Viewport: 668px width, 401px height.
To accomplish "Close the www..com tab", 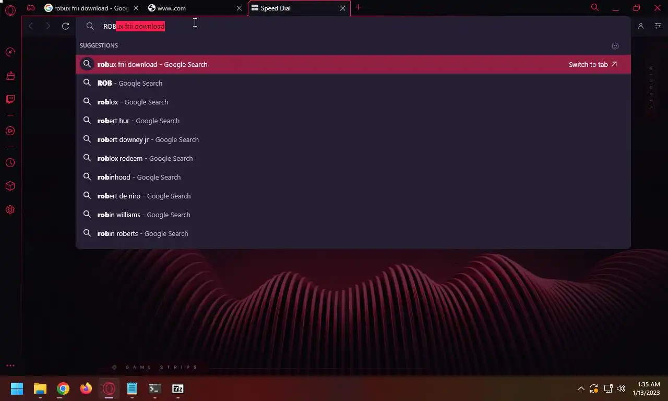I will pyautogui.click(x=240, y=8).
